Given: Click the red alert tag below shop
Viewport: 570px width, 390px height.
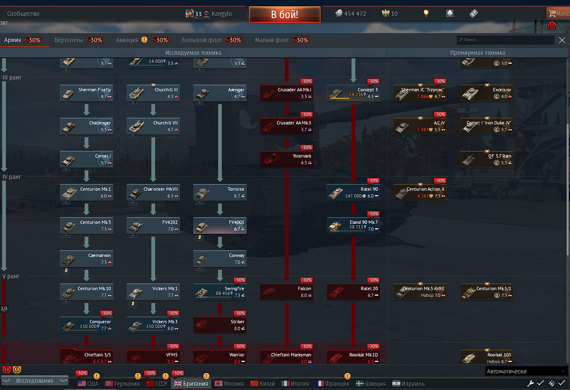Looking at the screenshot, I should [552, 25].
